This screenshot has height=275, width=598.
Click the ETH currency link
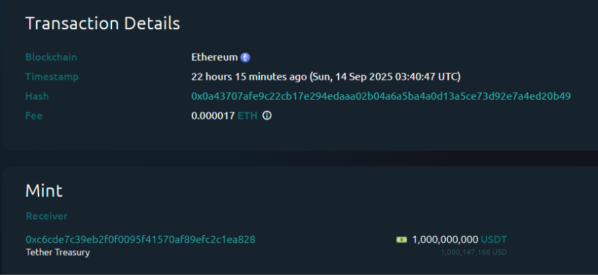(x=247, y=116)
